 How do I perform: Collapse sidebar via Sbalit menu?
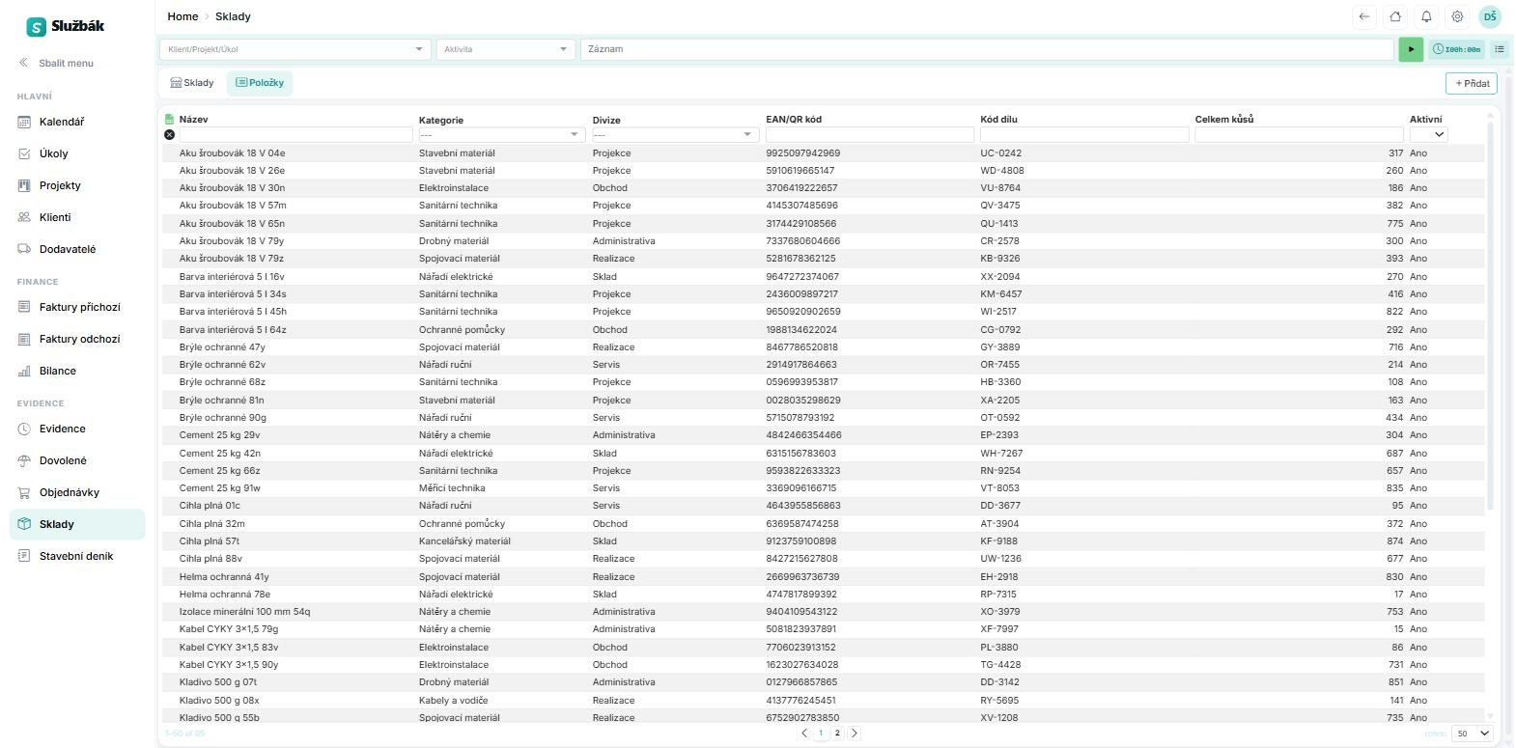point(56,63)
